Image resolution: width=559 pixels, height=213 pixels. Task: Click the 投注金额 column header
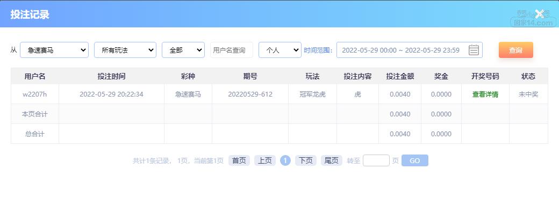(400, 76)
